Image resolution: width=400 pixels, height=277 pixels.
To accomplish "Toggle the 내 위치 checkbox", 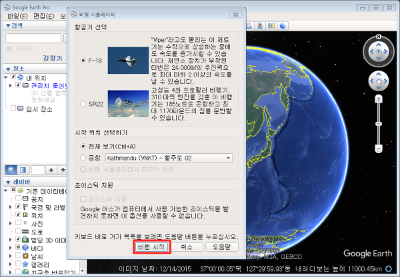I will point(13,77).
